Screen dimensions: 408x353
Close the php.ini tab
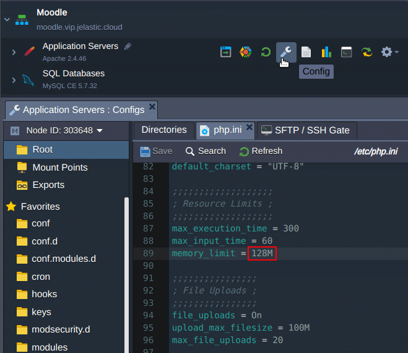(249, 127)
